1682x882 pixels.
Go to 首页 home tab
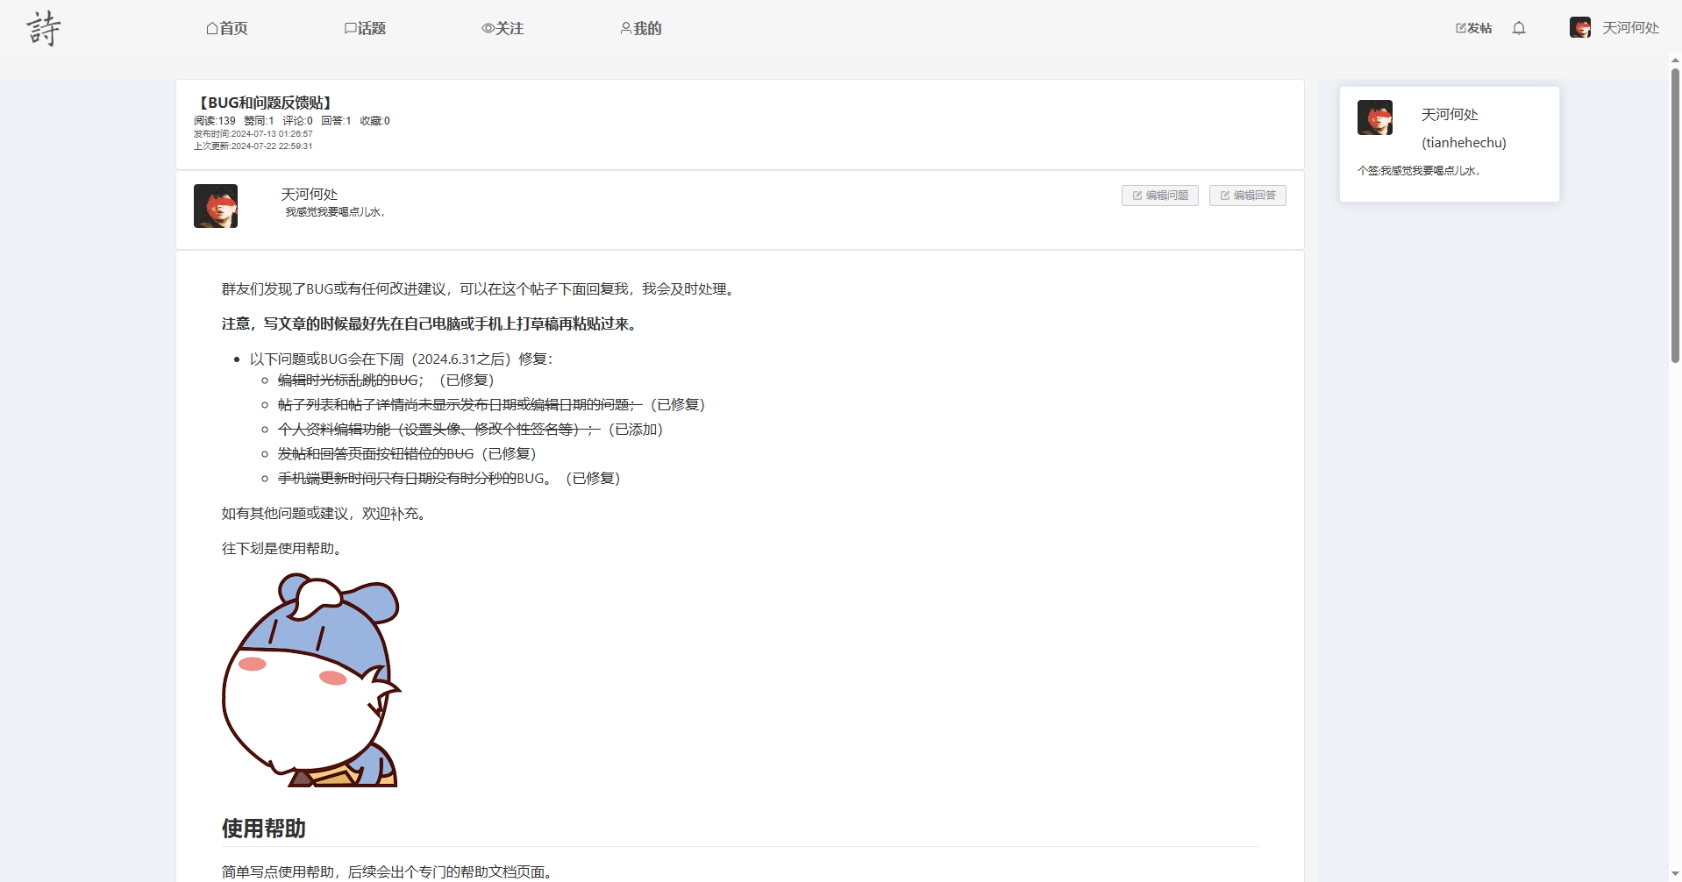[x=227, y=28]
